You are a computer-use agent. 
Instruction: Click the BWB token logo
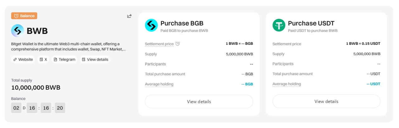(17, 31)
